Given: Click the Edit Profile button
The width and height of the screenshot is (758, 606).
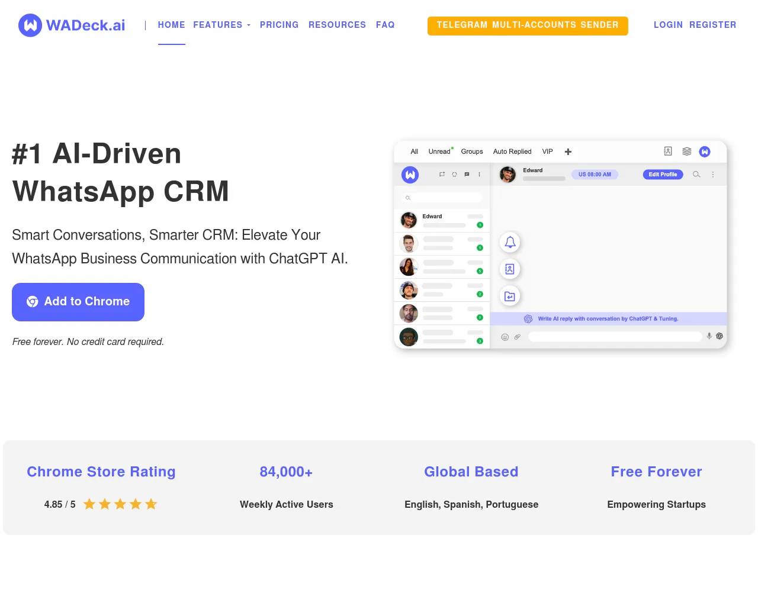Looking at the screenshot, I should coord(663,175).
